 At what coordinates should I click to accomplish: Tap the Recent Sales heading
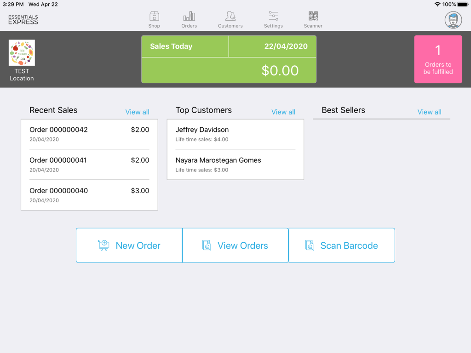click(53, 110)
